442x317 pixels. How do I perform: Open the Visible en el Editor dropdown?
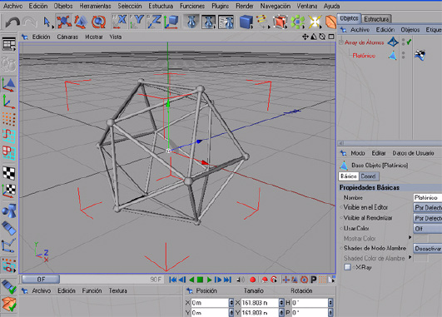point(427,207)
